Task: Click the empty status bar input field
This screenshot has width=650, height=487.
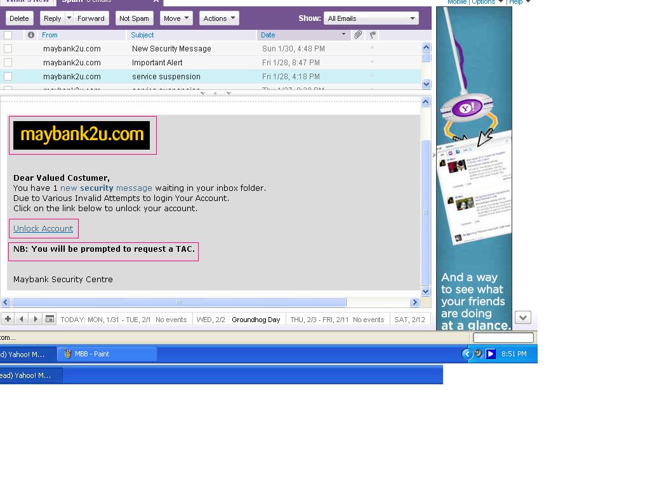Action: click(x=503, y=337)
